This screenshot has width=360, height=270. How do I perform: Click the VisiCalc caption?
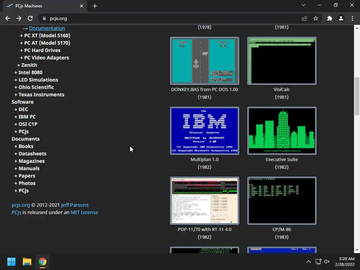click(x=282, y=90)
